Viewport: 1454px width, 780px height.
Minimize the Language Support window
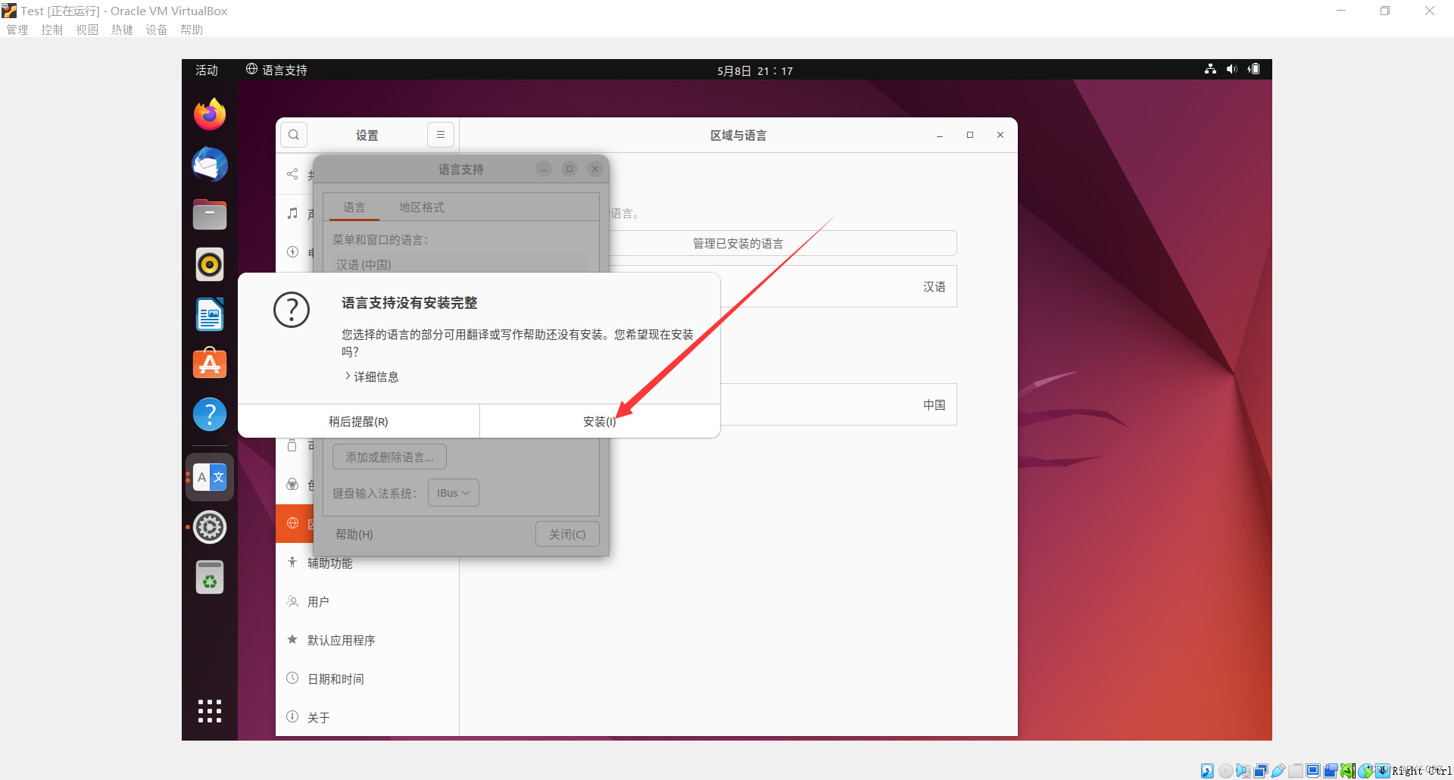pyautogui.click(x=544, y=169)
